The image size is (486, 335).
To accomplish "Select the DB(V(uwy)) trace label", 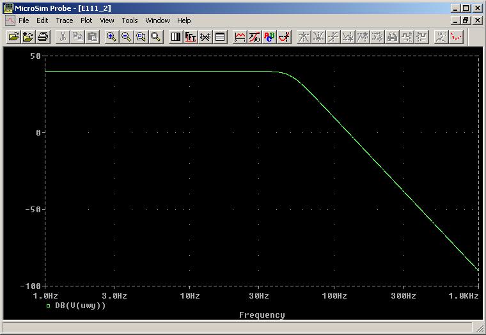I will pyautogui.click(x=81, y=306).
